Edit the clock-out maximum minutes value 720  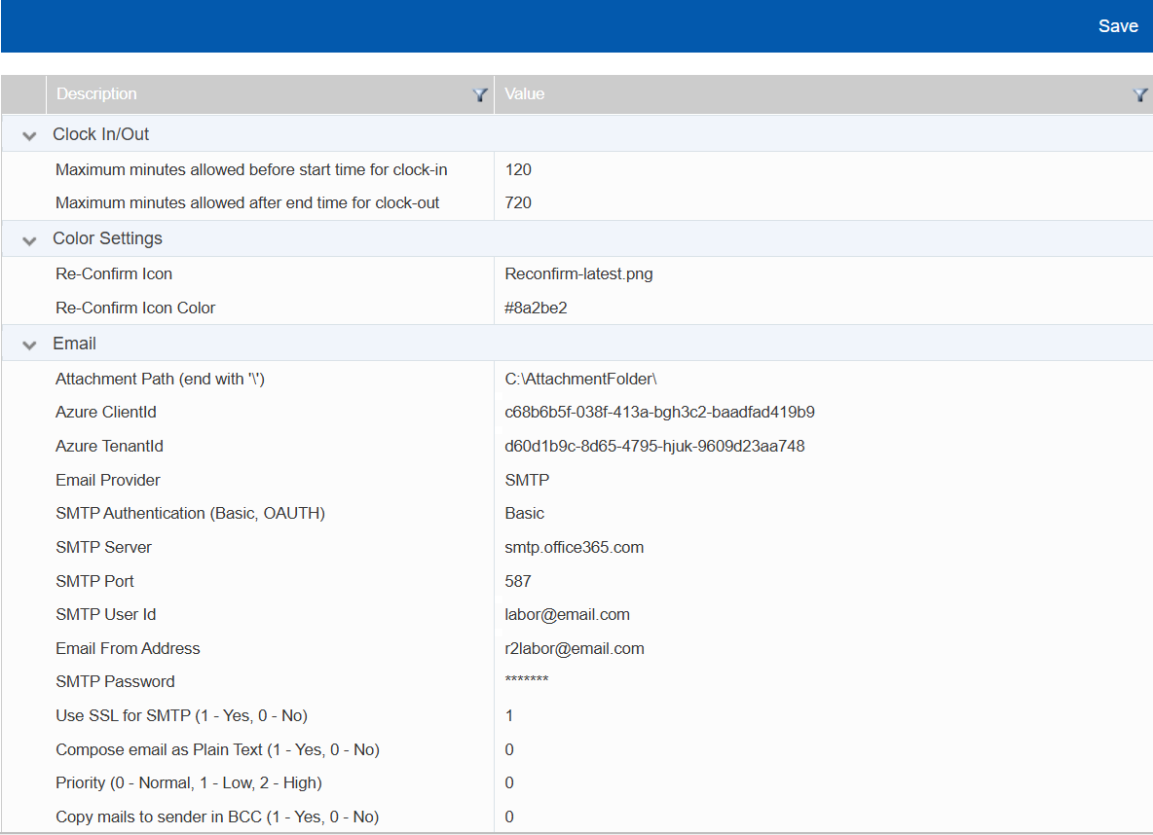518,202
